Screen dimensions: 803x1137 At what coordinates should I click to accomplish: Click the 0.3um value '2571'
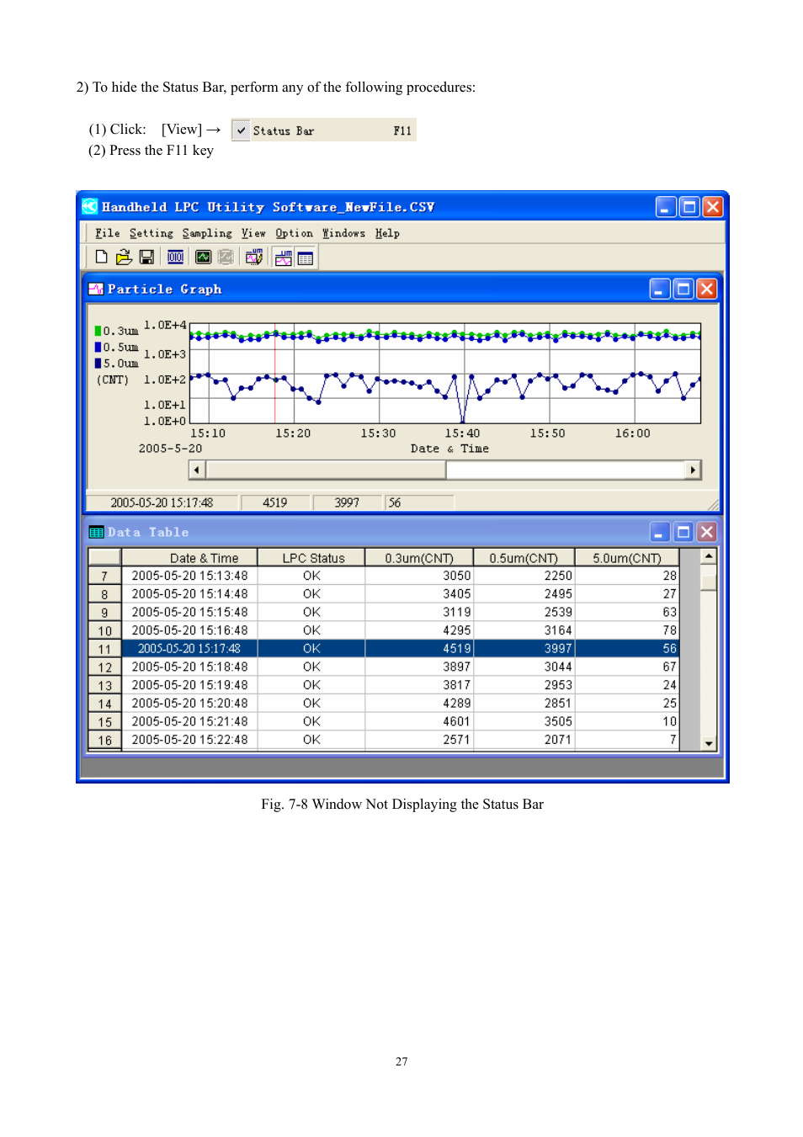coord(419,740)
